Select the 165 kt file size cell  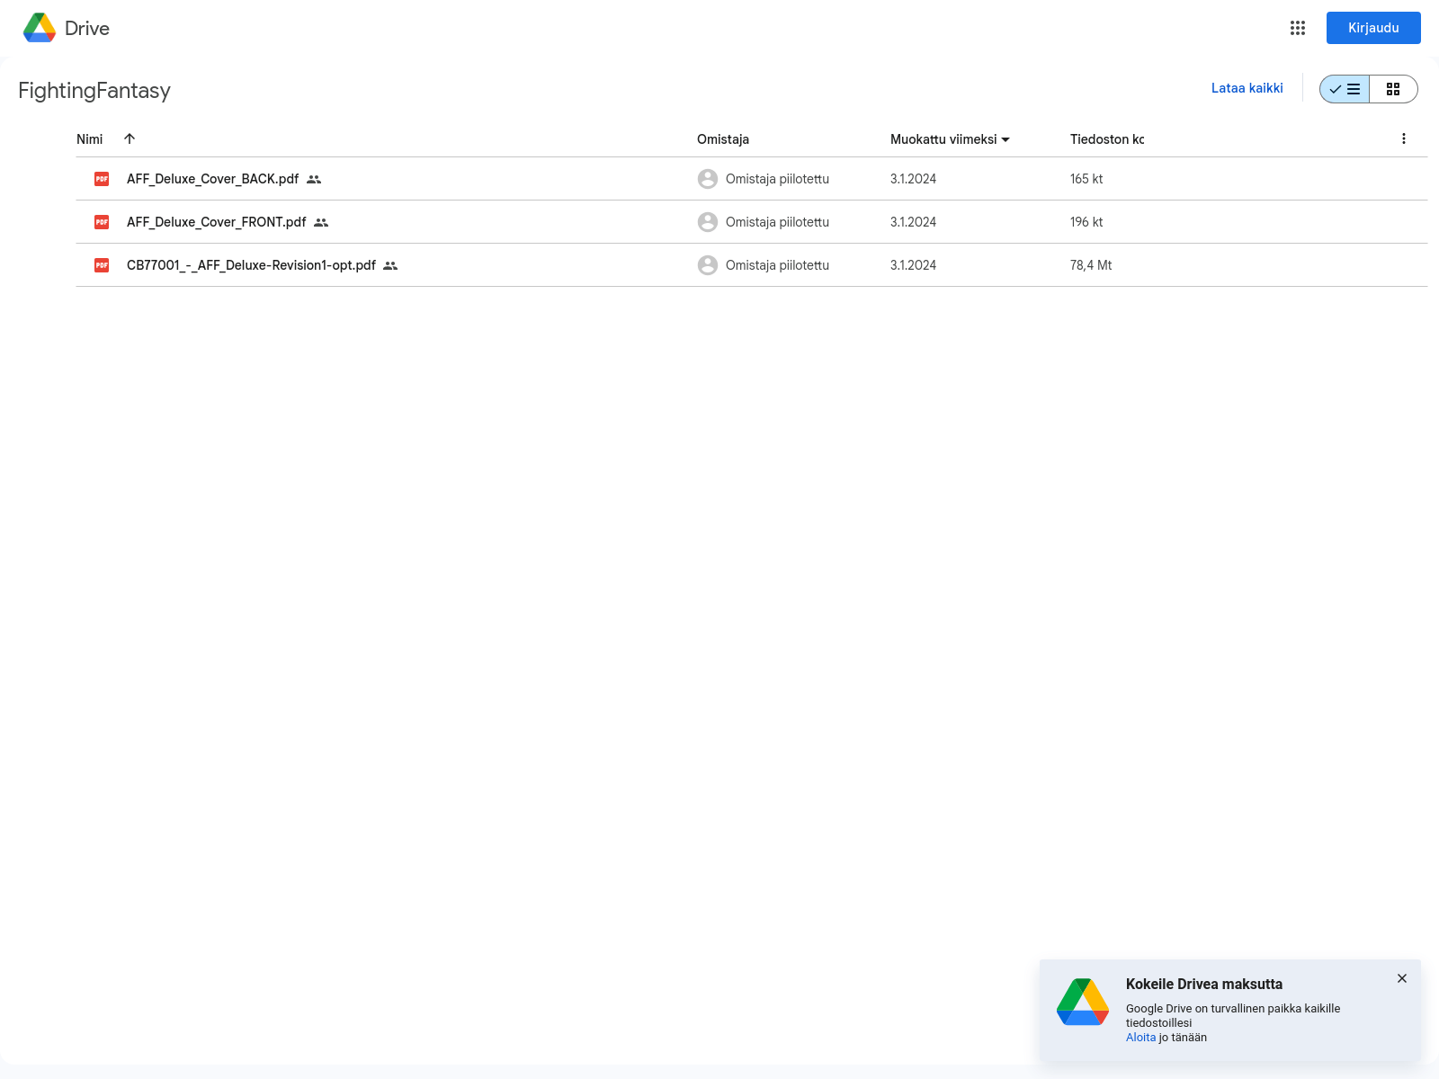click(x=1086, y=179)
